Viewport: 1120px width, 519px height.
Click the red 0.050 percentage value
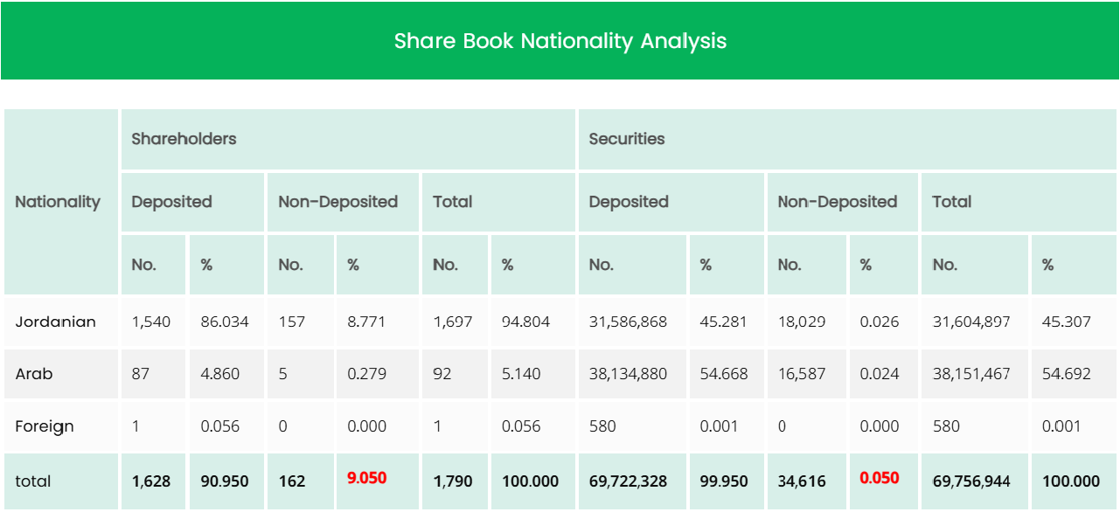coord(879,478)
